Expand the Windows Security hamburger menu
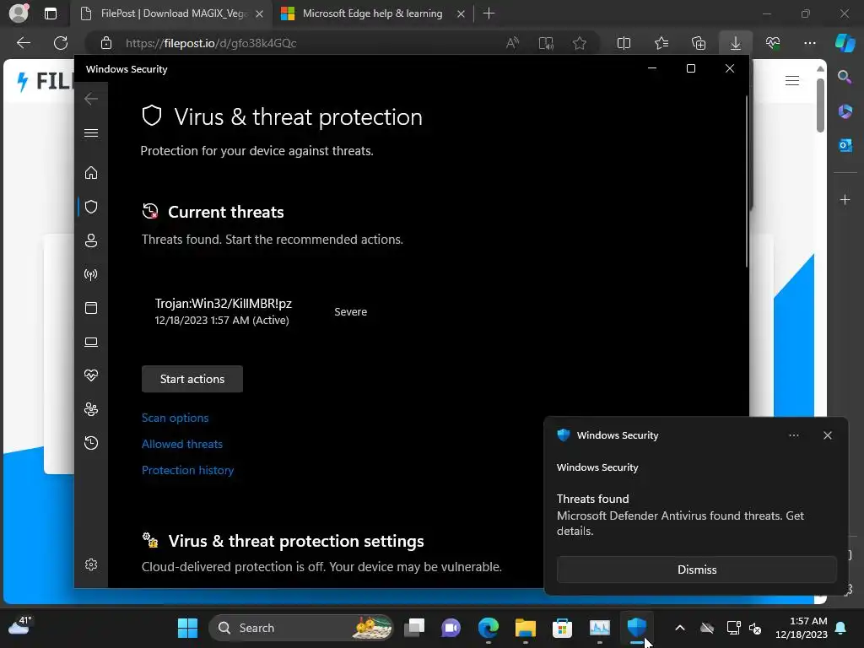This screenshot has height=648, width=864. (x=91, y=132)
